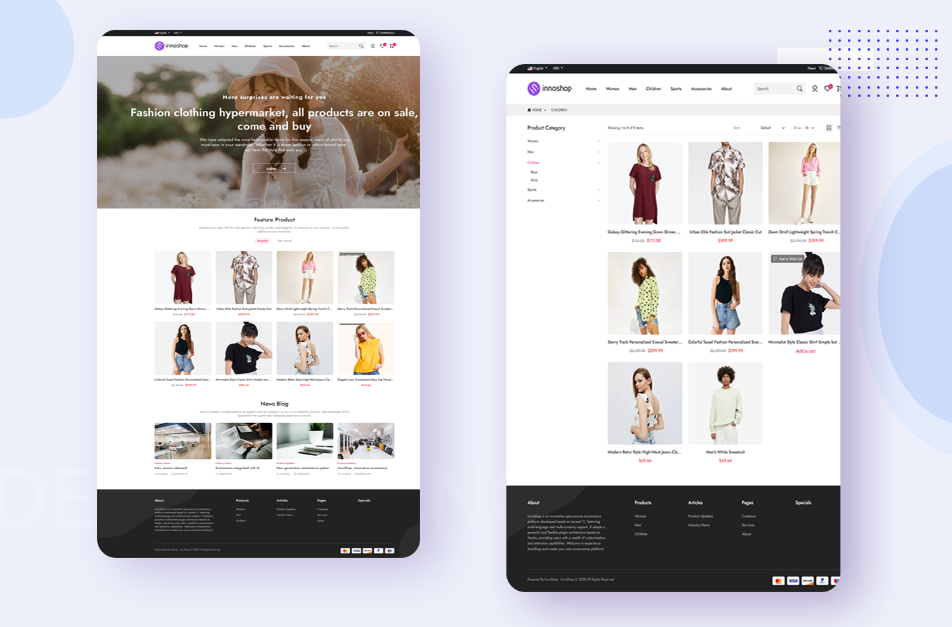Open the Sort 'Default' dropdown
Viewport: 952px width, 627px height.
point(772,128)
